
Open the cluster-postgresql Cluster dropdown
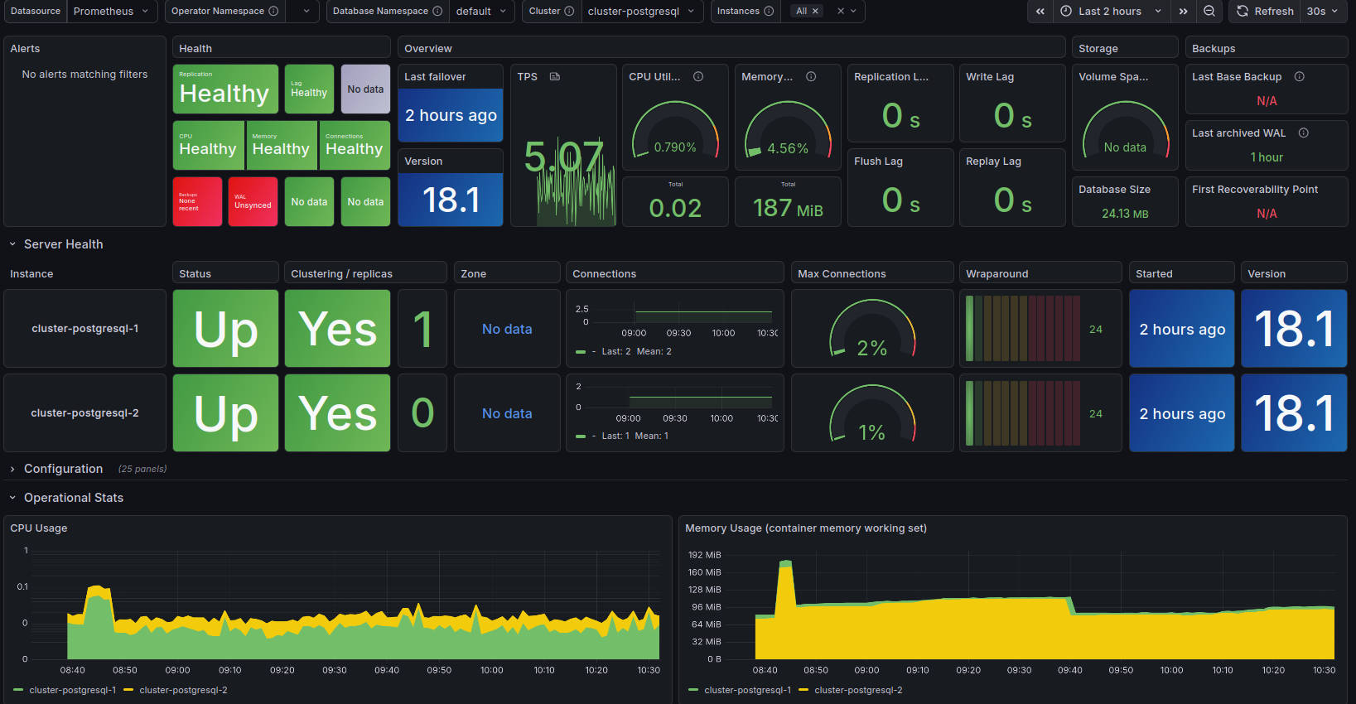[641, 11]
